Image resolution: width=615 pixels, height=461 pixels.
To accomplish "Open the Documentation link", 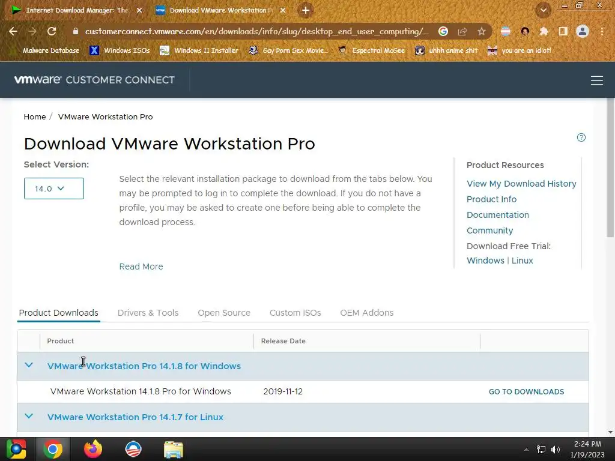I will (498, 215).
